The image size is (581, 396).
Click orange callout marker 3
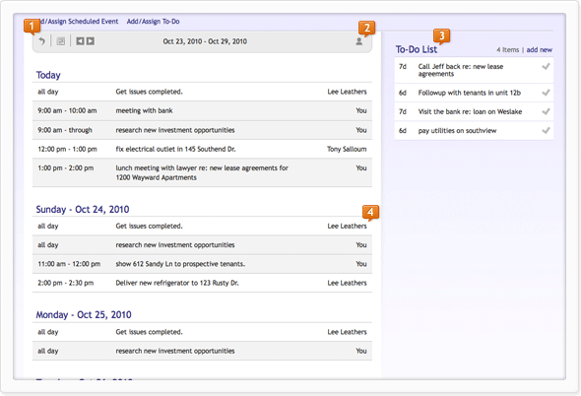[441, 36]
